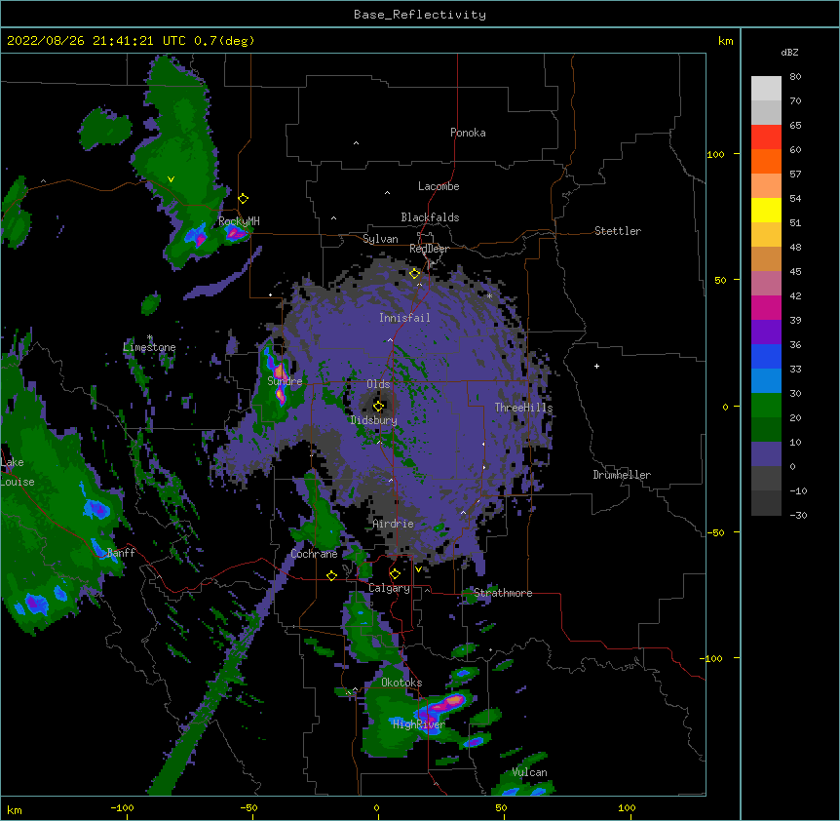
Task: Click the intense storm cell core above Sundre label
Action: [x=279, y=370]
